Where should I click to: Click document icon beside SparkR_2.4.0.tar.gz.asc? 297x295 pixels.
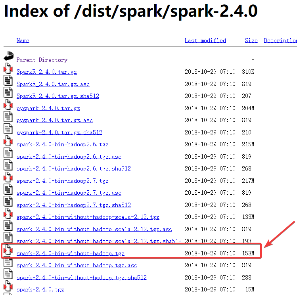click(8, 80)
